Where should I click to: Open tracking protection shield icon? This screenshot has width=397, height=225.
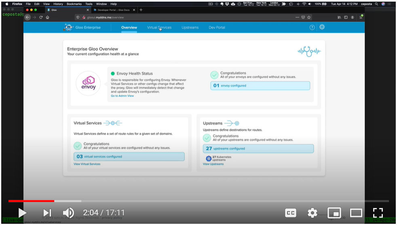[78, 17]
